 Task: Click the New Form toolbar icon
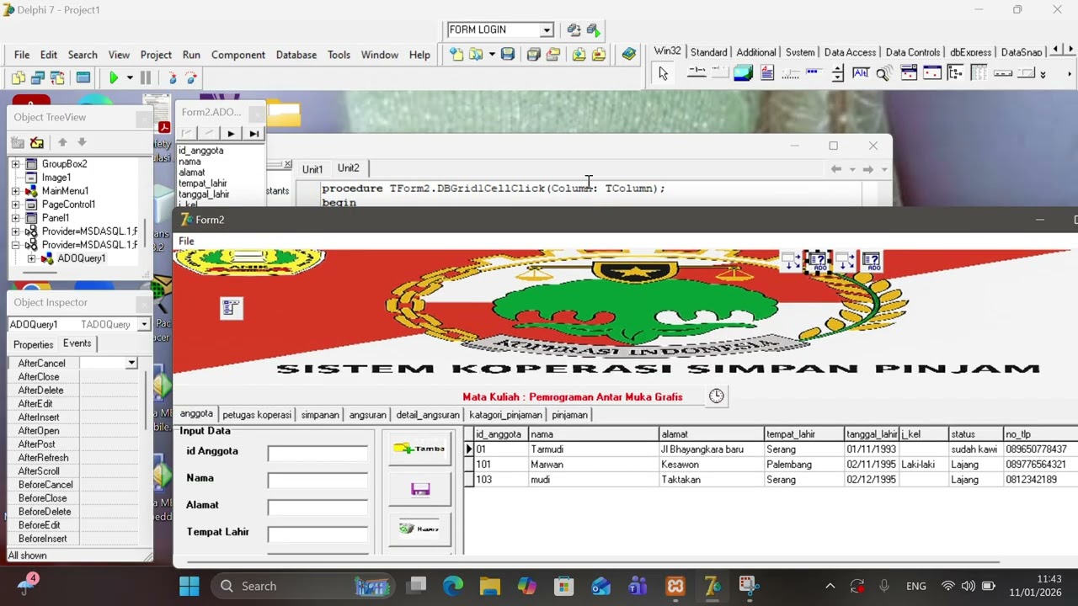click(x=83, y=78)
